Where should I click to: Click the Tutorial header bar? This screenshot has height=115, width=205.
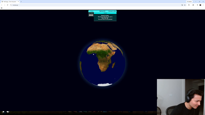(x=105, y=13)
